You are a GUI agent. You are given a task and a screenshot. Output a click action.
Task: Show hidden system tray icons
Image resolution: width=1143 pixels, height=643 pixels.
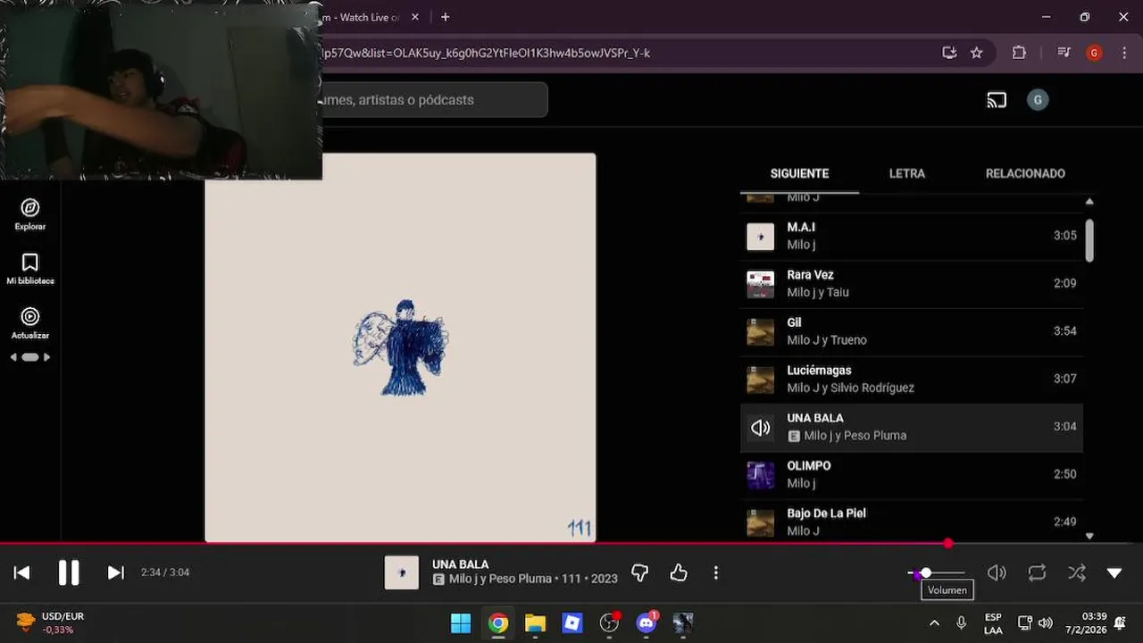tap(934, 623)
